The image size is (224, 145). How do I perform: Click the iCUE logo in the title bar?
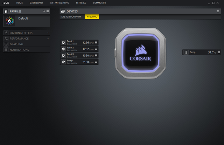click(x=6, y=3)
